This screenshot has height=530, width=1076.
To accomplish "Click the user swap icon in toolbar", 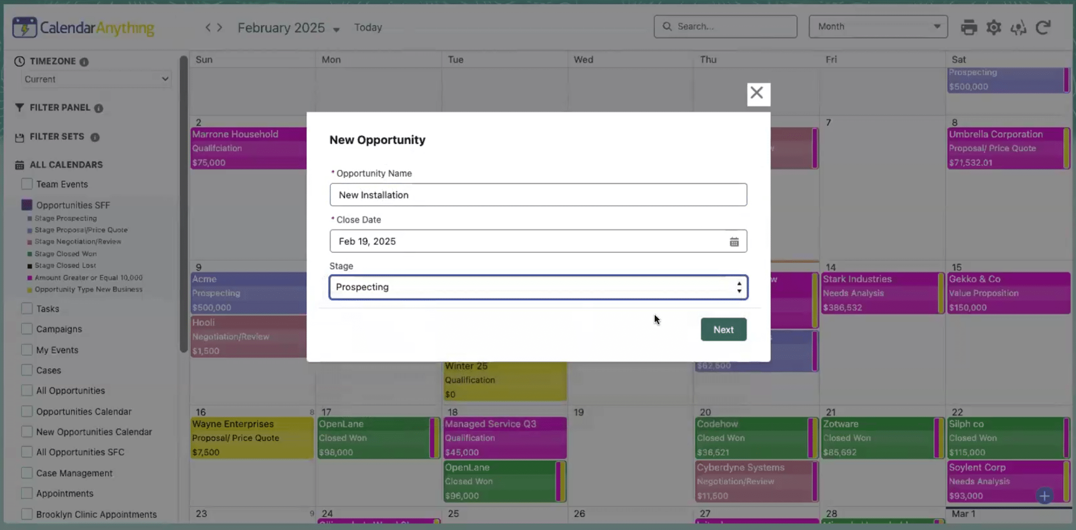I will coord(1018,28).
